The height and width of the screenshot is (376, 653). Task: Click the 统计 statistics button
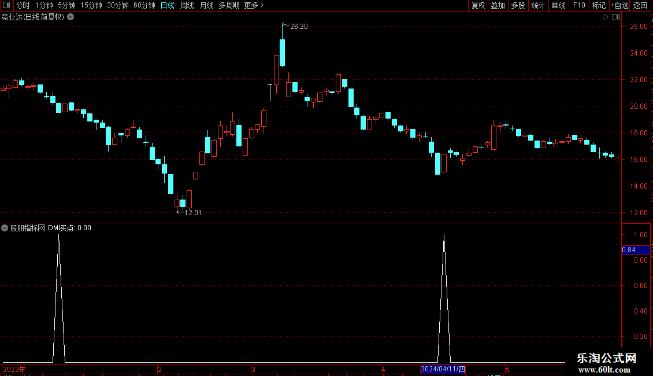(x=538, y=5)
